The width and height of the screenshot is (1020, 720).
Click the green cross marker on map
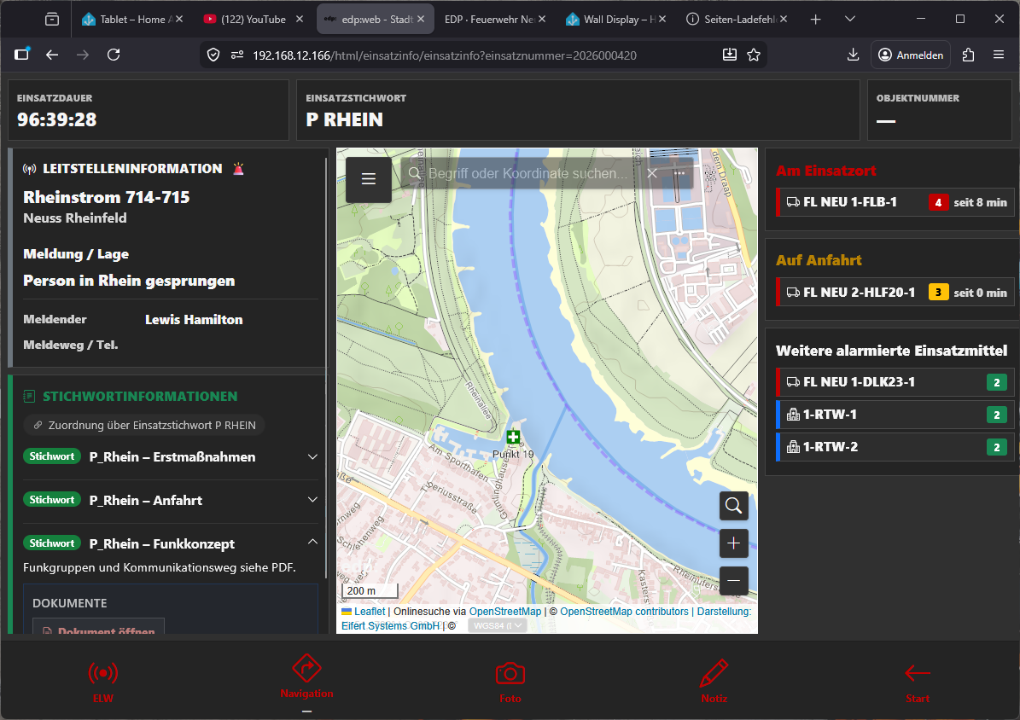coord(513,438)
